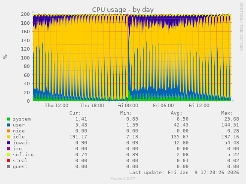Click idle current value 191.17
The image size is (246, 184).
click(78, 137)
